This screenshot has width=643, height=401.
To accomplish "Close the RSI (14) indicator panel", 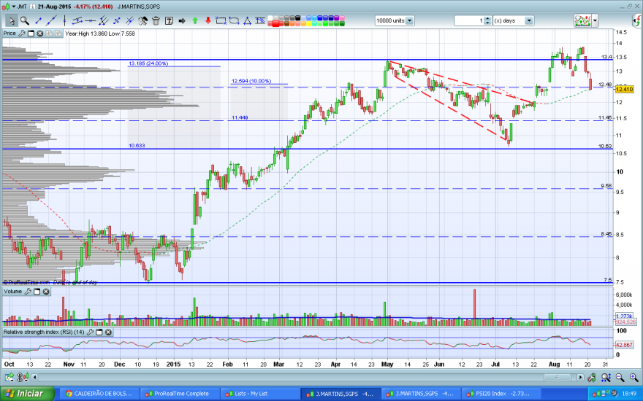I will 108,332.
